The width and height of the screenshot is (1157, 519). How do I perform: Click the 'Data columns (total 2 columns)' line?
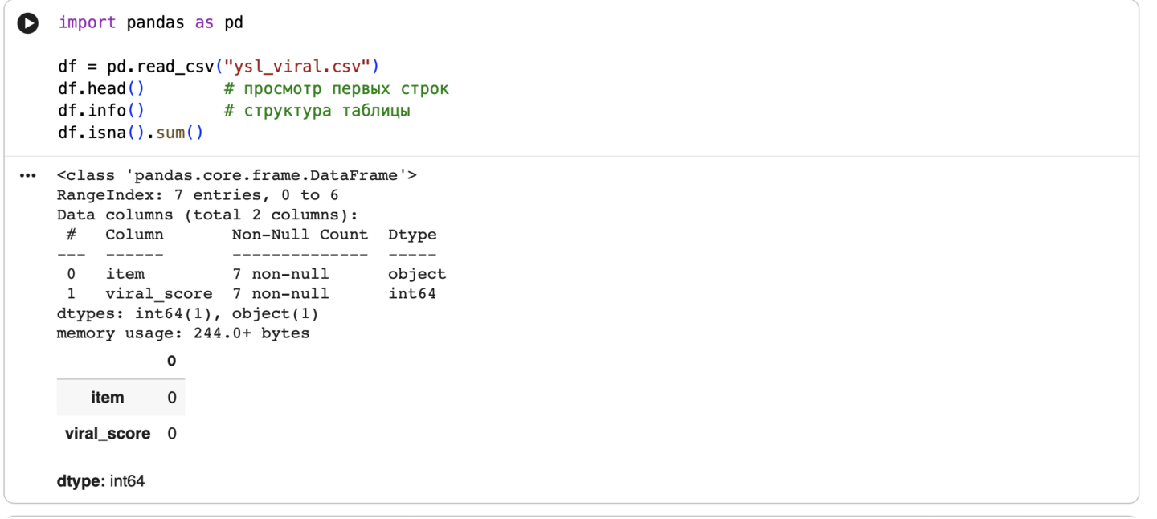coord(206,215)
